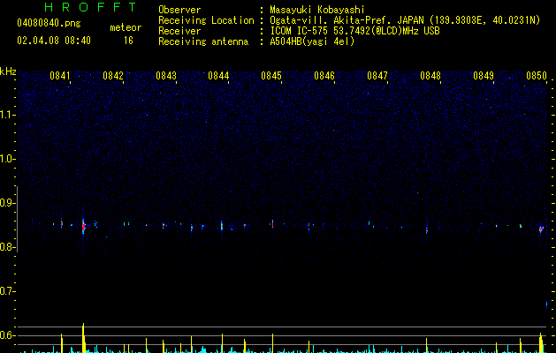Click the "Observer" field label
This screenshot has height=353, width=556.
click(179, 10)
